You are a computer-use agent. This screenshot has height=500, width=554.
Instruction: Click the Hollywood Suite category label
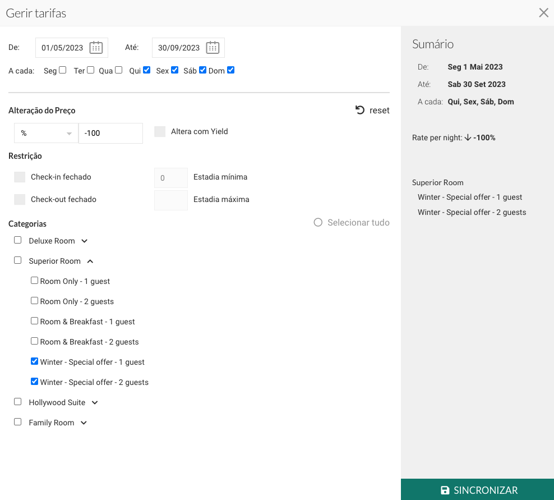[x=57, y=402]
